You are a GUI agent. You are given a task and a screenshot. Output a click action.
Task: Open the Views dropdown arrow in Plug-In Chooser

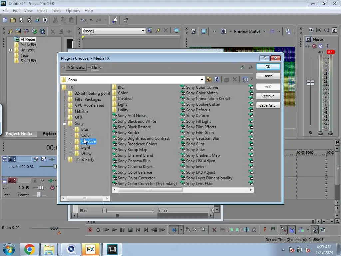click(x=252, y=79)
